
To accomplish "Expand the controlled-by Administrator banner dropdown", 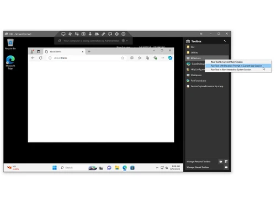I will click(127, 41).
